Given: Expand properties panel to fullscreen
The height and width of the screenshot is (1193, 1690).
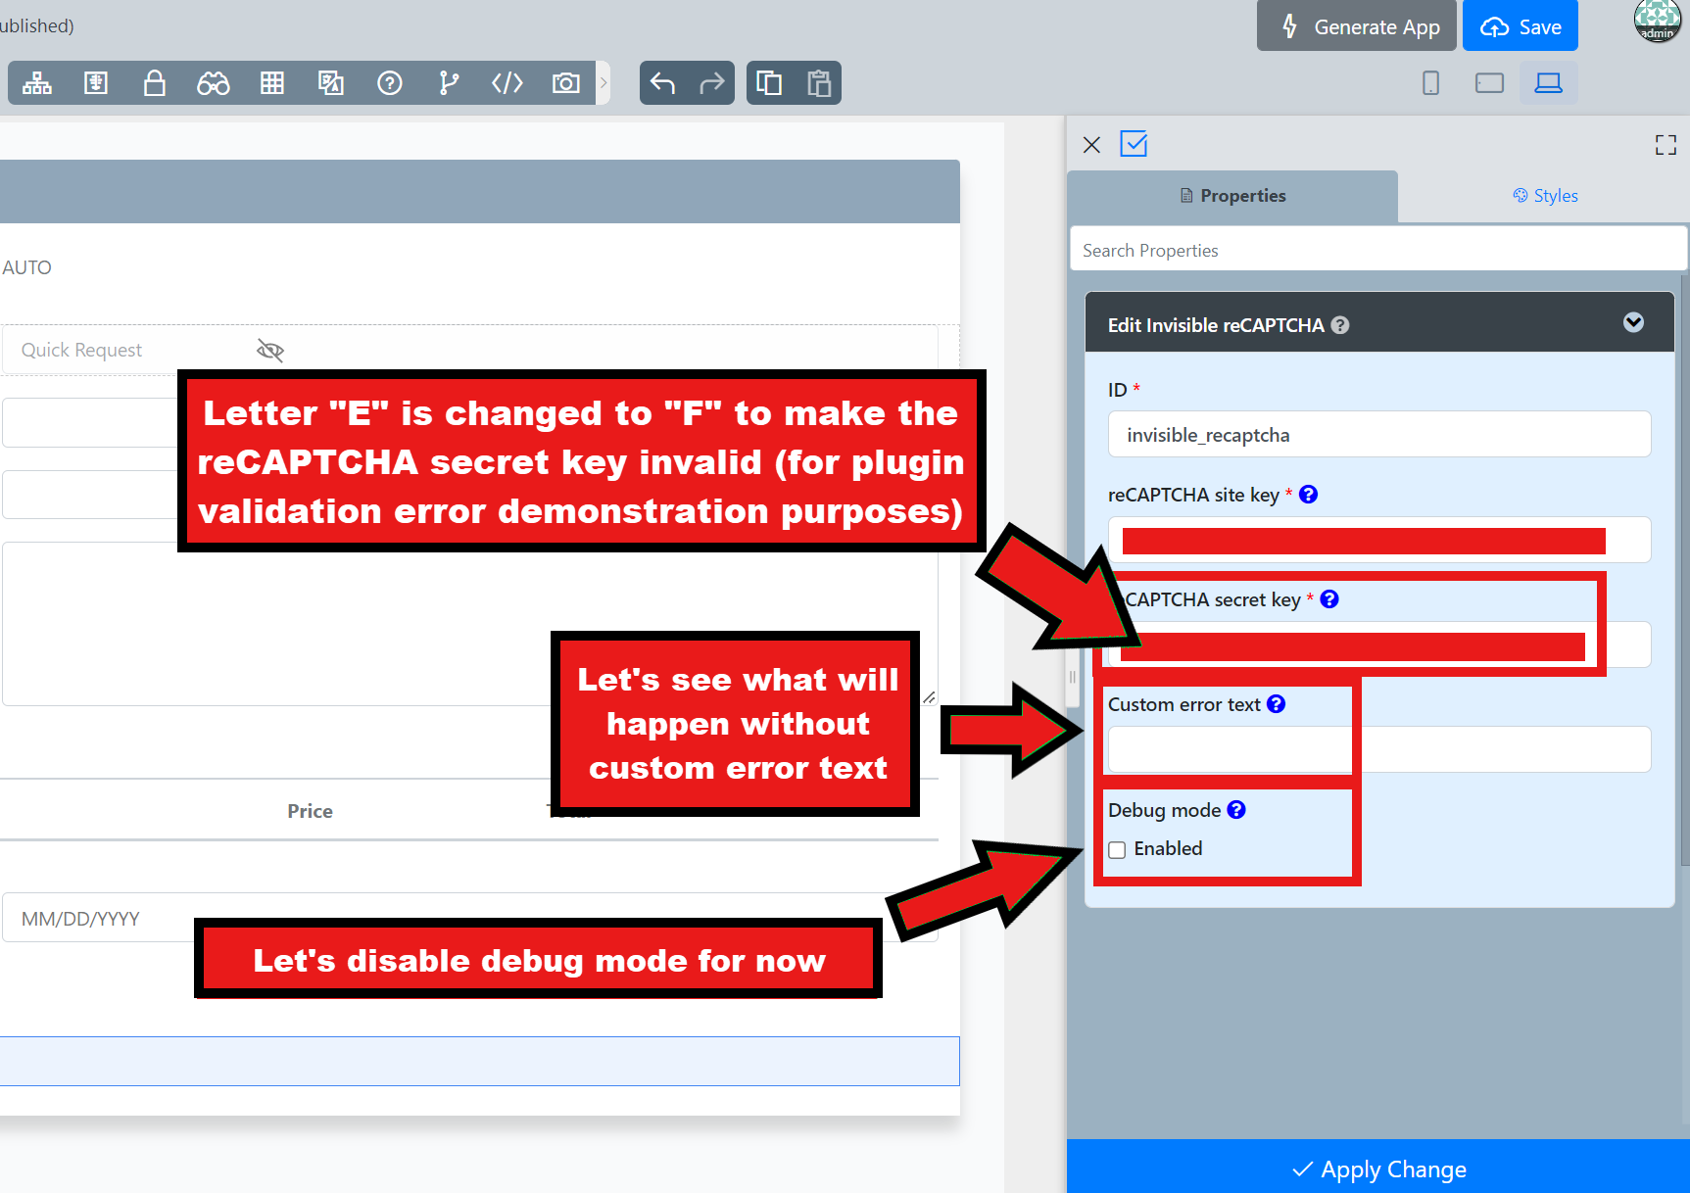Looking at the screenshot, I should [1666, 145].
